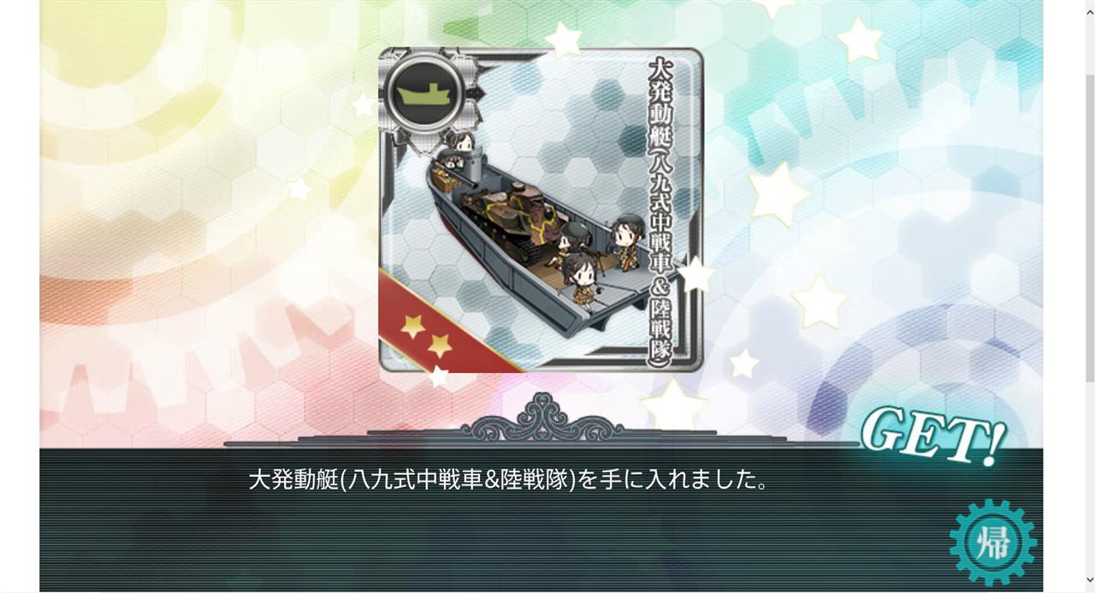1095x593 pixels.
Task: Click the second gold star on red ribbon
Action: tap(440, 346)
